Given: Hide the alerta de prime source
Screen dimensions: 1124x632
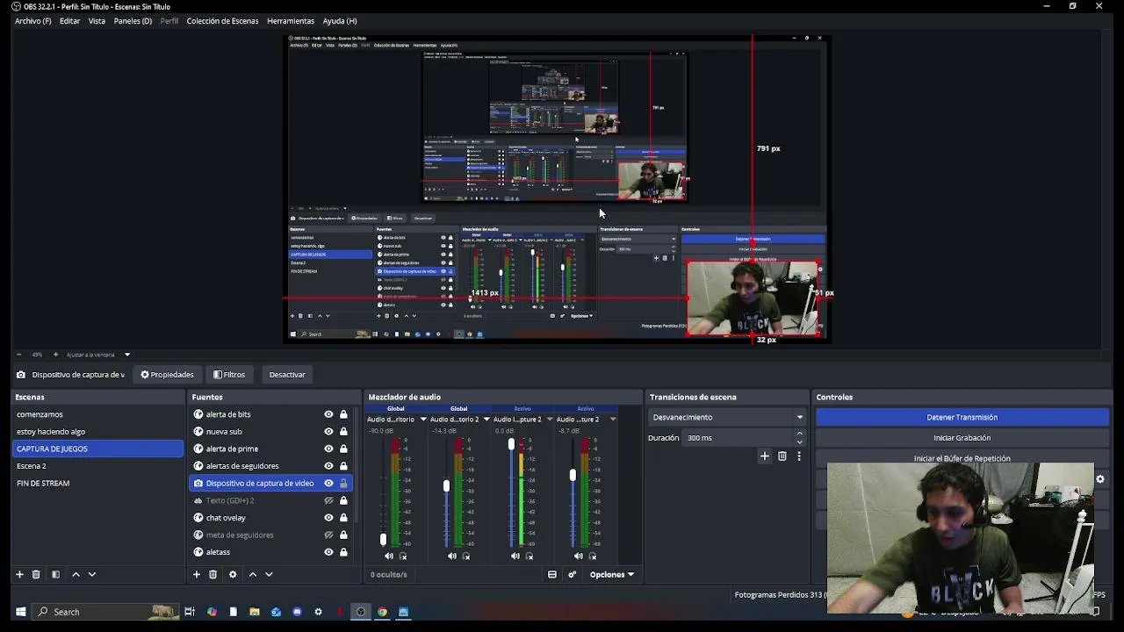Looking at the screenshot, I should [328, 449].
